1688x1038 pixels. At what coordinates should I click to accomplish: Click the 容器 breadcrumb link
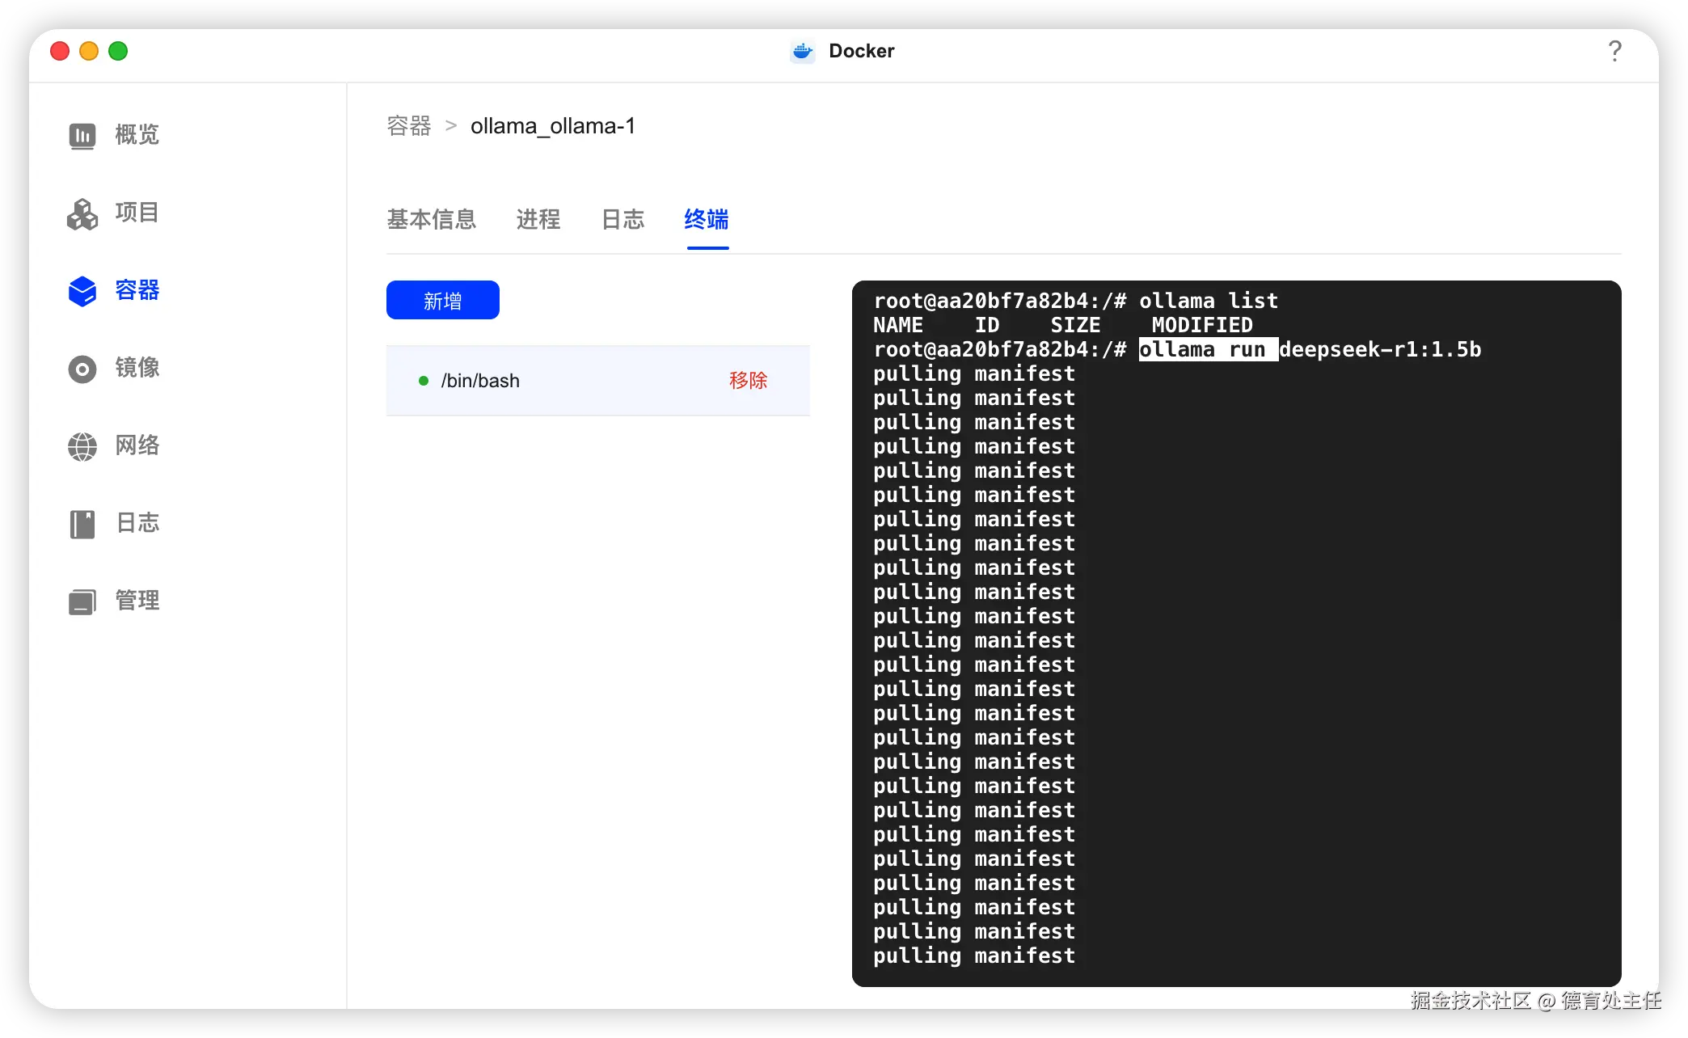(409, 126)
